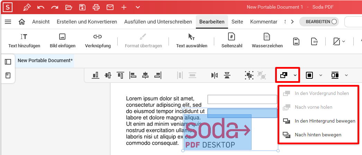Redo the last action

55,7
